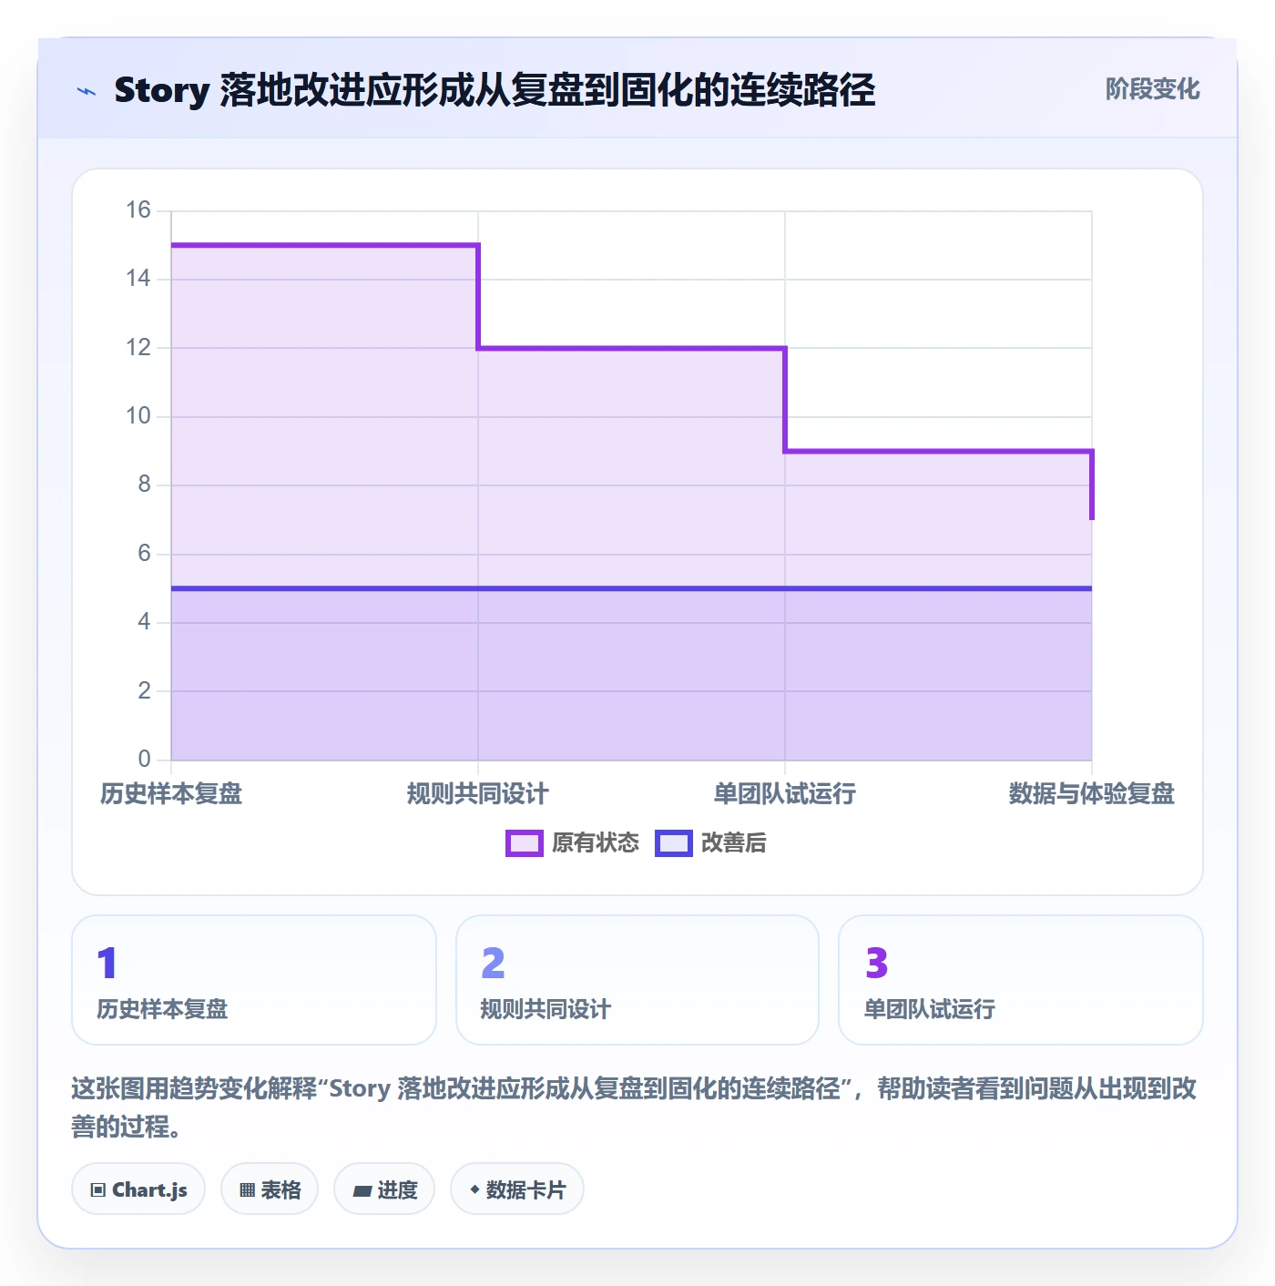Click the y-axis value 10

[x=138, y=416]
